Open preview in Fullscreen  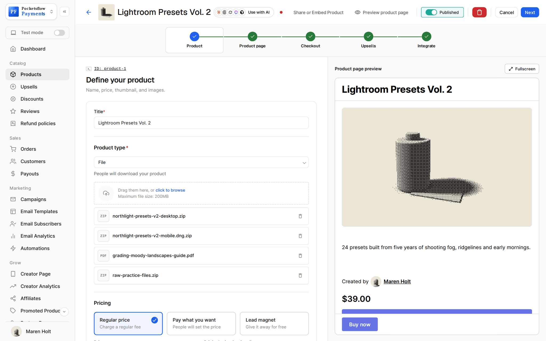522,69
